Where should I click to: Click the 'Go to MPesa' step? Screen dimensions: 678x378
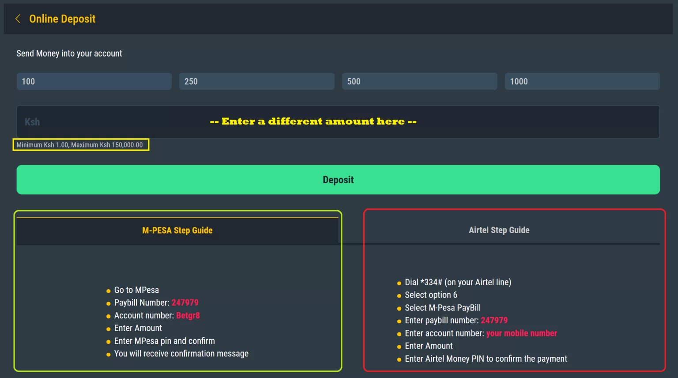click(x=136, y=290)
